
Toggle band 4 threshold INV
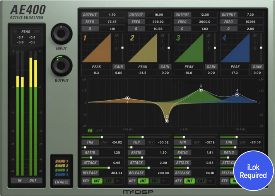pyautogui.click(x=243, y=142)
